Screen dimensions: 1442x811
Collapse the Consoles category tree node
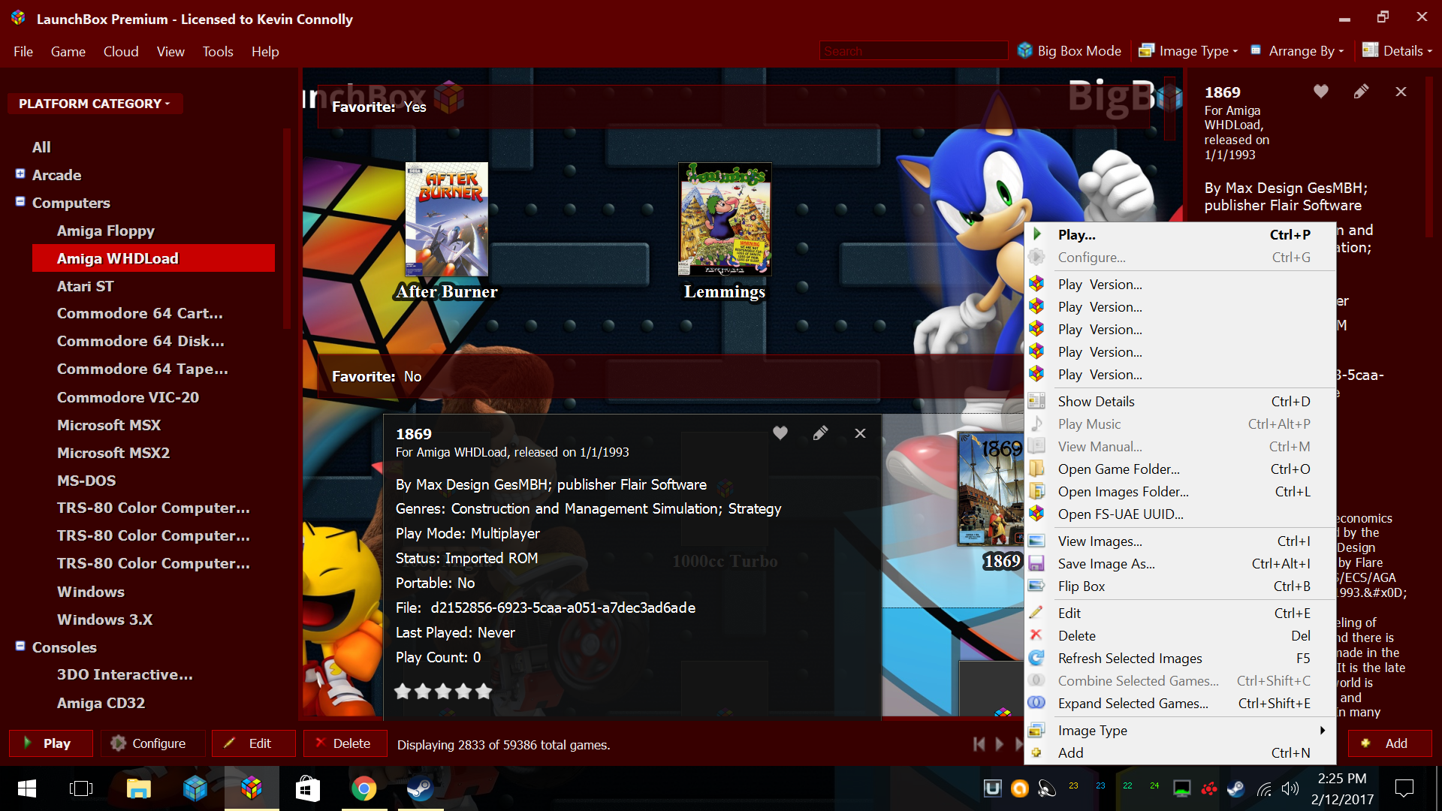[20, 646]
